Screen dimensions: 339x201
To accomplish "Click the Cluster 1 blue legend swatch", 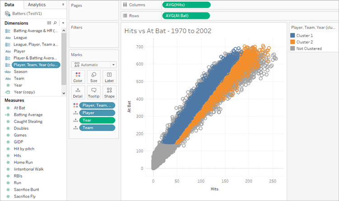I will pyautogui.click(x=292, y=35).
